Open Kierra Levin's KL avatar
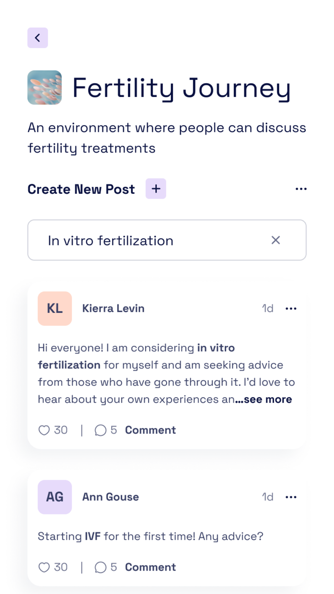334x594 pixels. click(x=55, y=308)
